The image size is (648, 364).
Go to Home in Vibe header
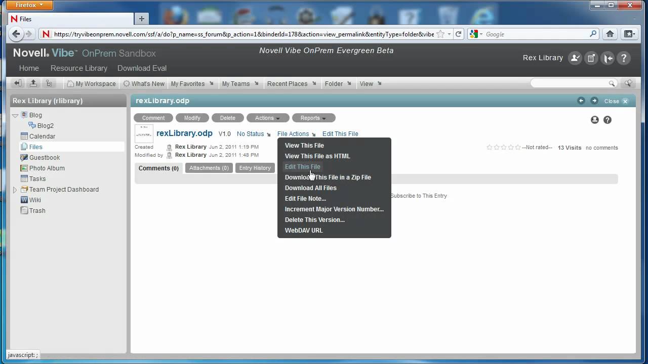[29, 68]
